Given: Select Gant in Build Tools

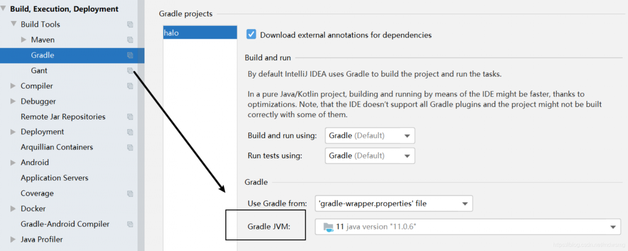Looking at the screenshot, I should coord(39,71).
